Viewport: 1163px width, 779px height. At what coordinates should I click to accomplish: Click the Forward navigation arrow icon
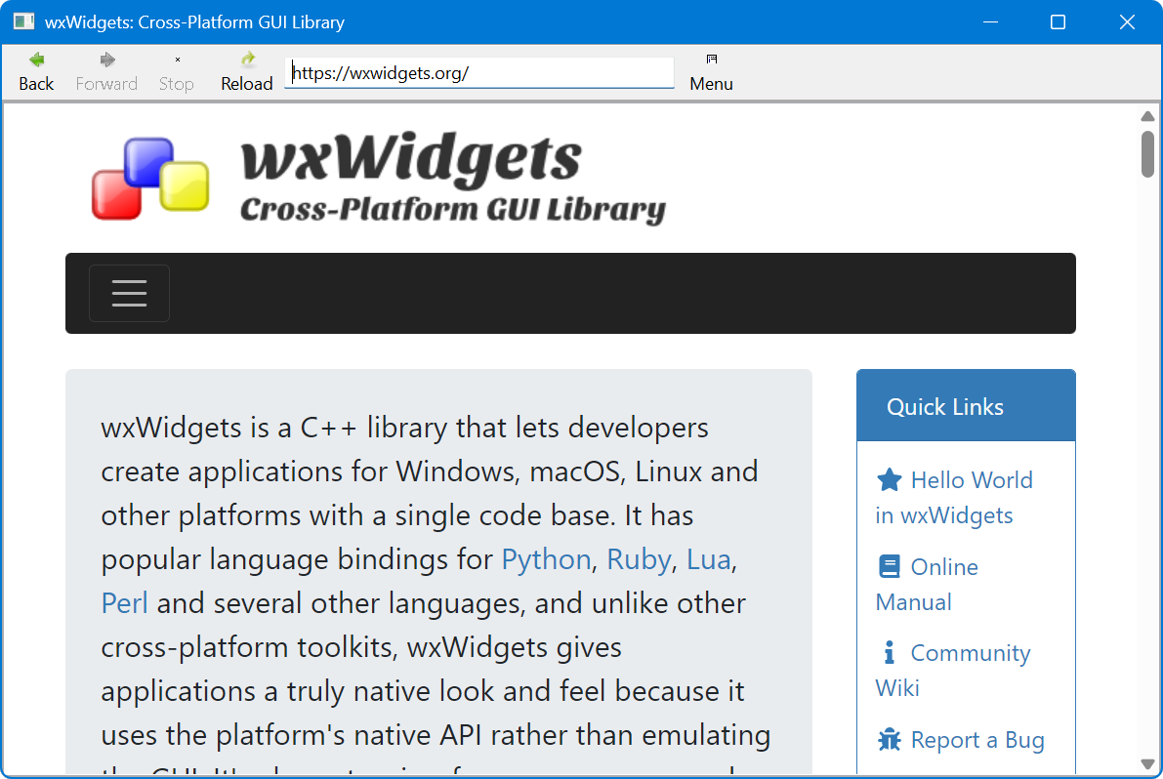tap(105, 59)
